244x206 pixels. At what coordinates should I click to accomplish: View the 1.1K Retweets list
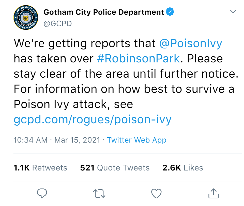click(40, 168)
